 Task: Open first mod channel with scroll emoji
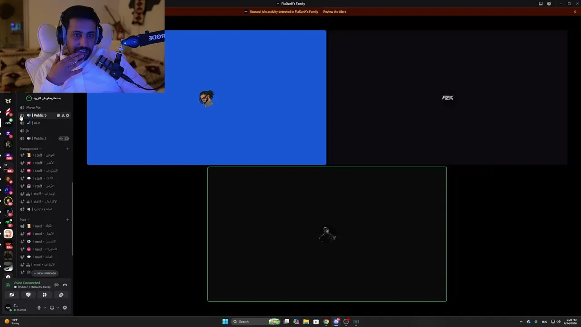(44, 226)
